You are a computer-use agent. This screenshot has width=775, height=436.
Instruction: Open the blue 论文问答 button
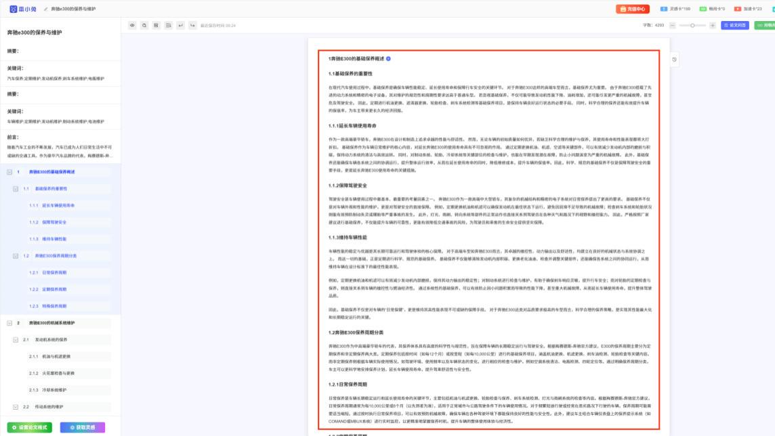(734, 25)
